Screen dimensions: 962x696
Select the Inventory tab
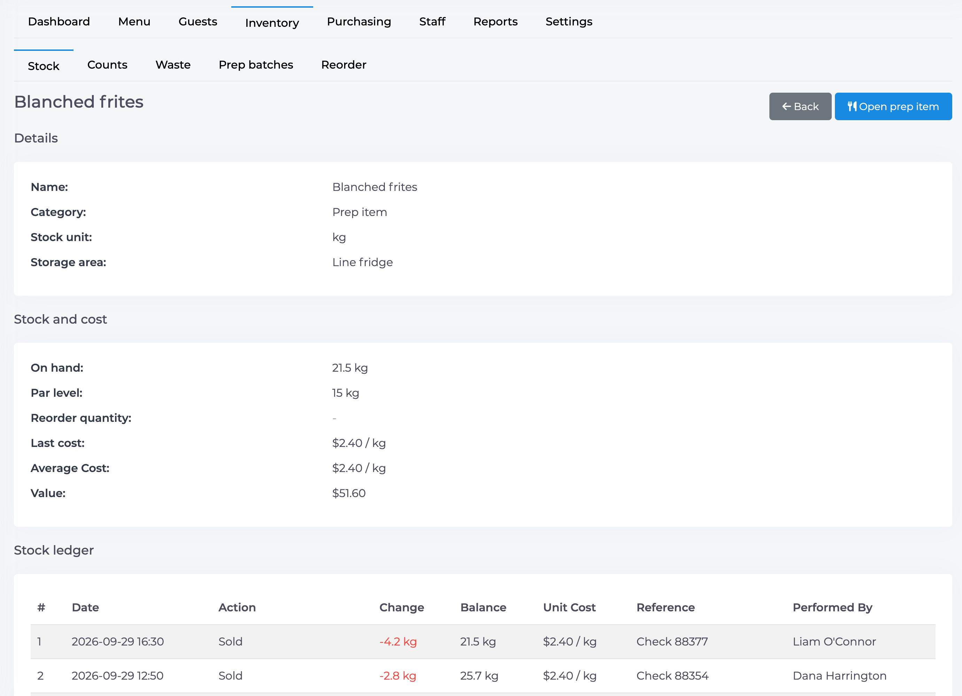pos(272,23)
